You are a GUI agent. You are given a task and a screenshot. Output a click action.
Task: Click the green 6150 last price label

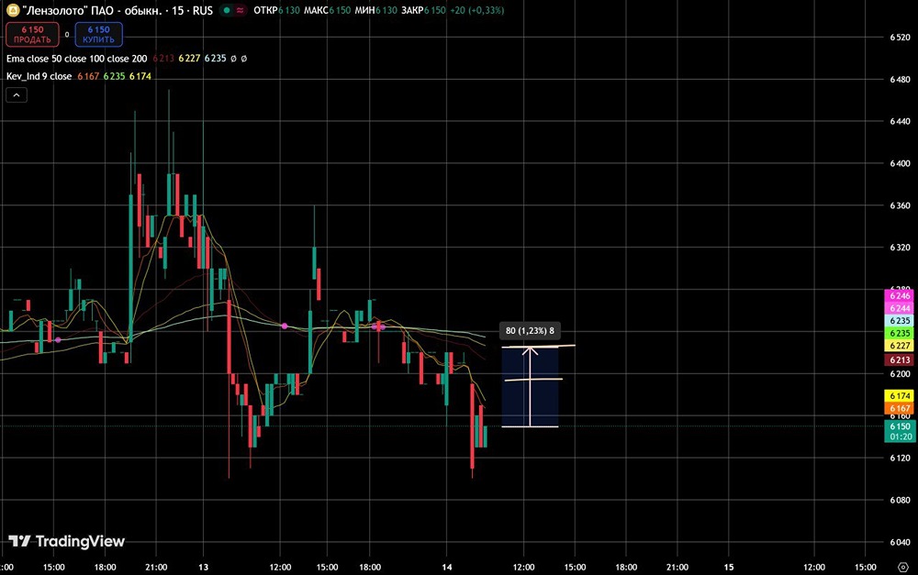pyautogui.click(x=900, y=426)
